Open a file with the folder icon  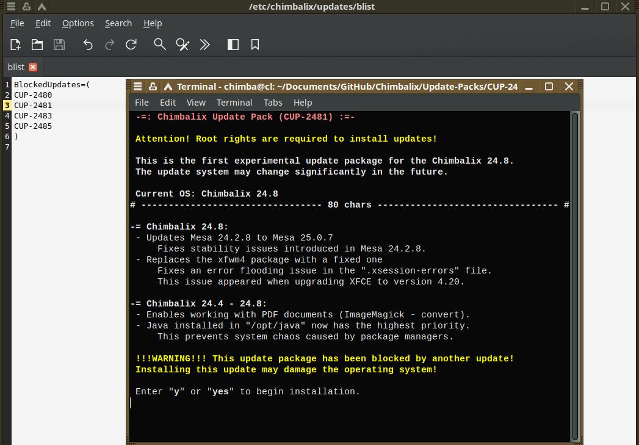pos(37,45)
